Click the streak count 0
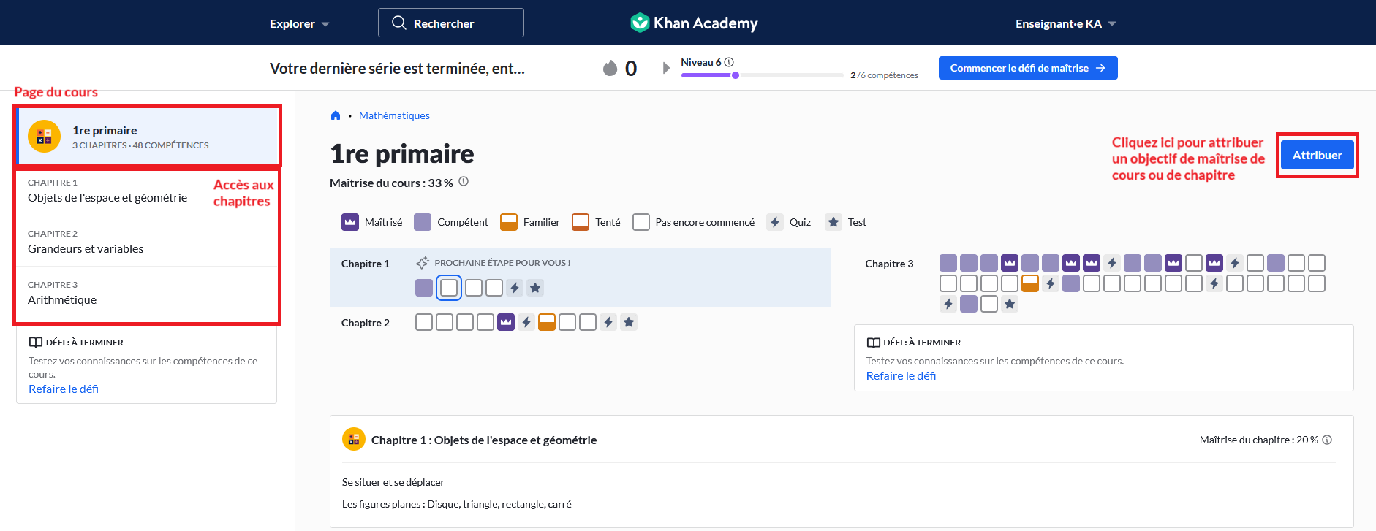 631,69
